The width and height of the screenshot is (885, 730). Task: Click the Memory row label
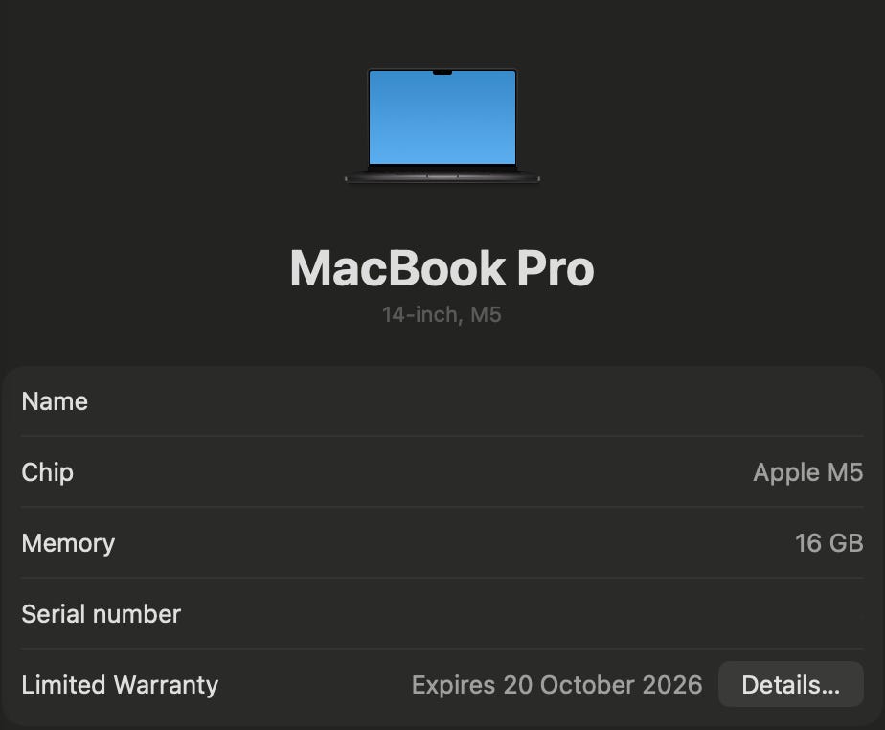(68, 543)
